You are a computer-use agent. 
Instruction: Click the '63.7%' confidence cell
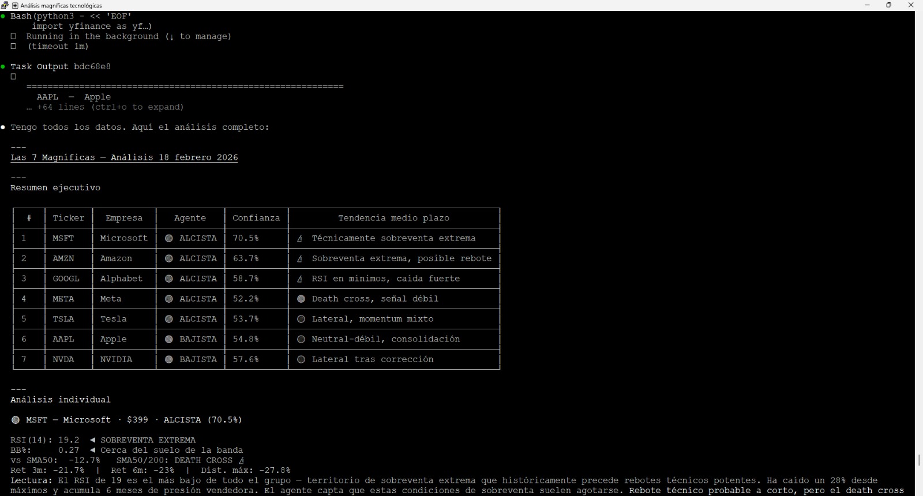point(246,258)
